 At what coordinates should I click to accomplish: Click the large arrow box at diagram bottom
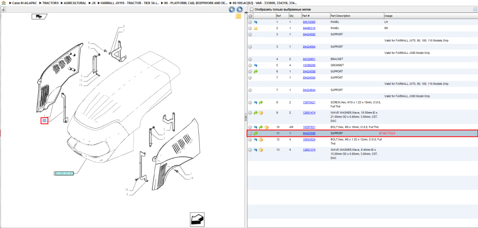(197, 219)
